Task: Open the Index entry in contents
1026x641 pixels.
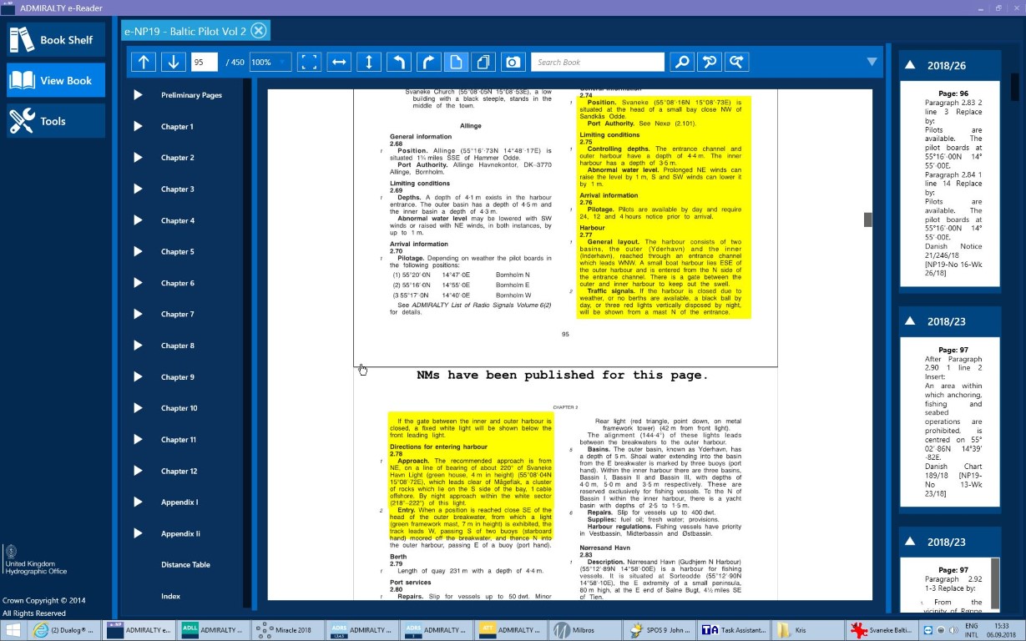Action: pyautogui.click(x=170, y=596)
